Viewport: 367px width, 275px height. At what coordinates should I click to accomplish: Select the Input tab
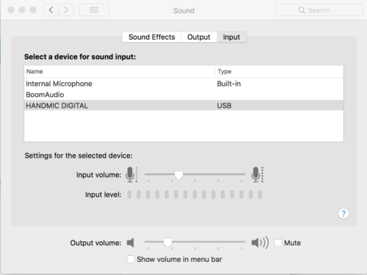pos(231,37)
